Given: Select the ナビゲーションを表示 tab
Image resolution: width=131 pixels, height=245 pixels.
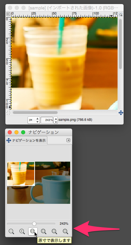Looking at the screenshot, I should tap(26, 140).
